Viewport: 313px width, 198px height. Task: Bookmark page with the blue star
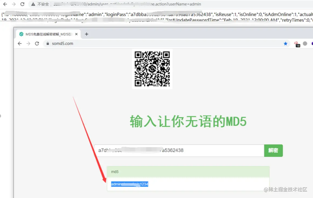click(285, 44)
